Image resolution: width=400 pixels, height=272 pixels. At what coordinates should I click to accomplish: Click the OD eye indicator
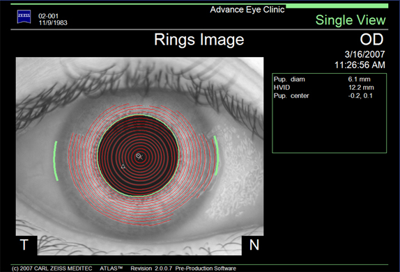(371, 40)
